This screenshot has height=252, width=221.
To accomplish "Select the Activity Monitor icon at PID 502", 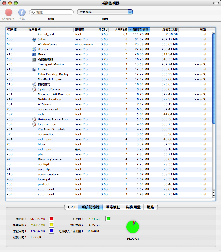I will pyautogui.click(x=34, y=59).
